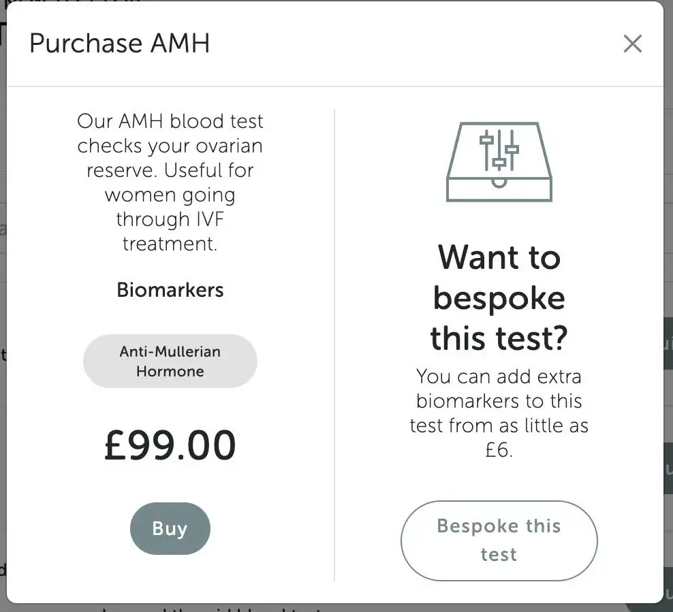The image size is (673, 612).
Task: Click the vertical divider between the columns
Action: click(334, 340)
